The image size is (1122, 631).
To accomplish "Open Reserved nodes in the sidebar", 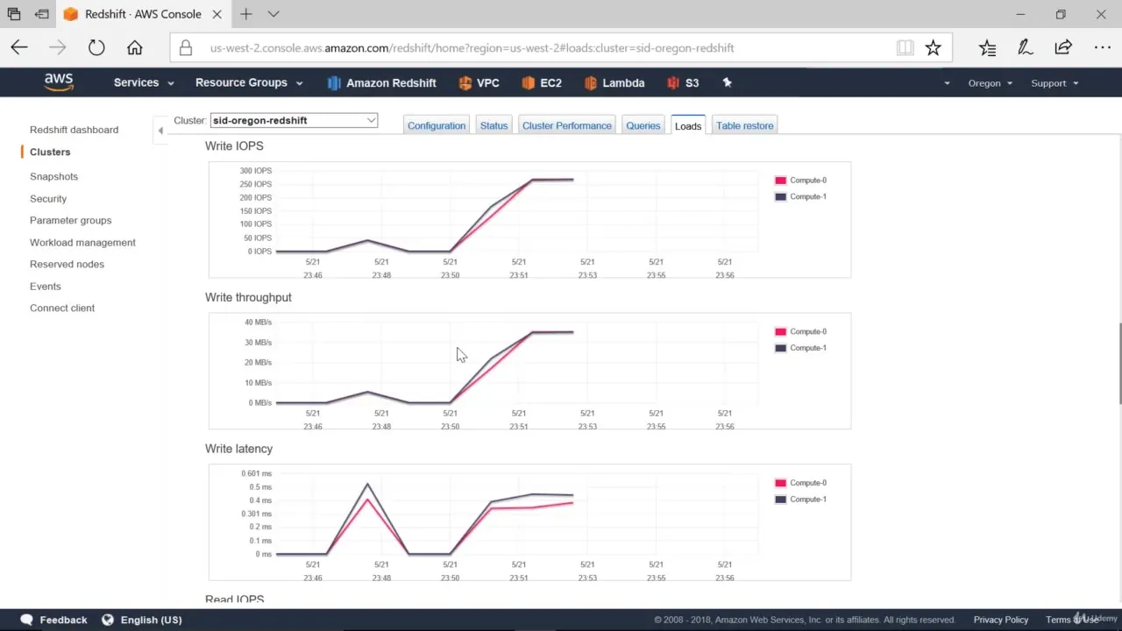I will tap(67, 264).
